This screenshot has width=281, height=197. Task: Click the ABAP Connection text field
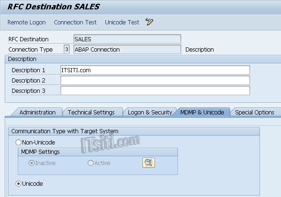tap(127, 49)
